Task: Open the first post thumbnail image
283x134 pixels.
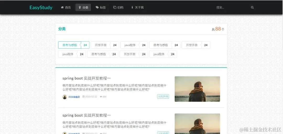Action: click(197, 89)
